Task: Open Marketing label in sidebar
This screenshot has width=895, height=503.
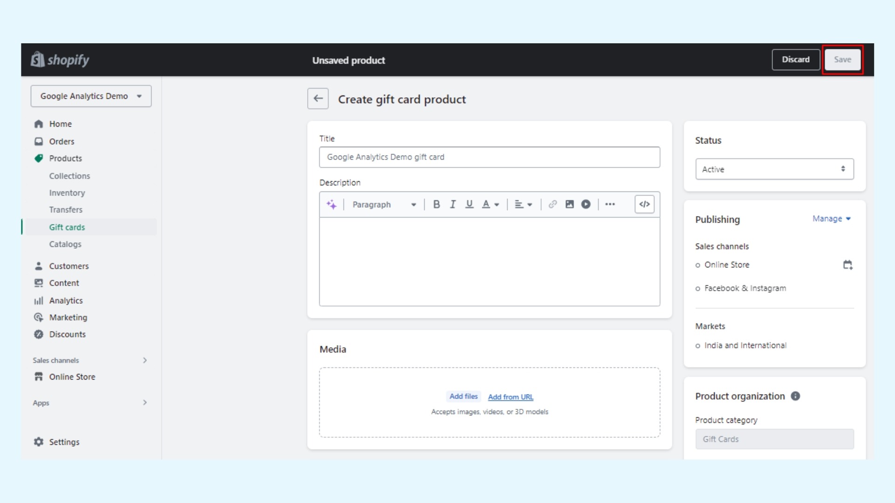Action: tap(68, 317)
